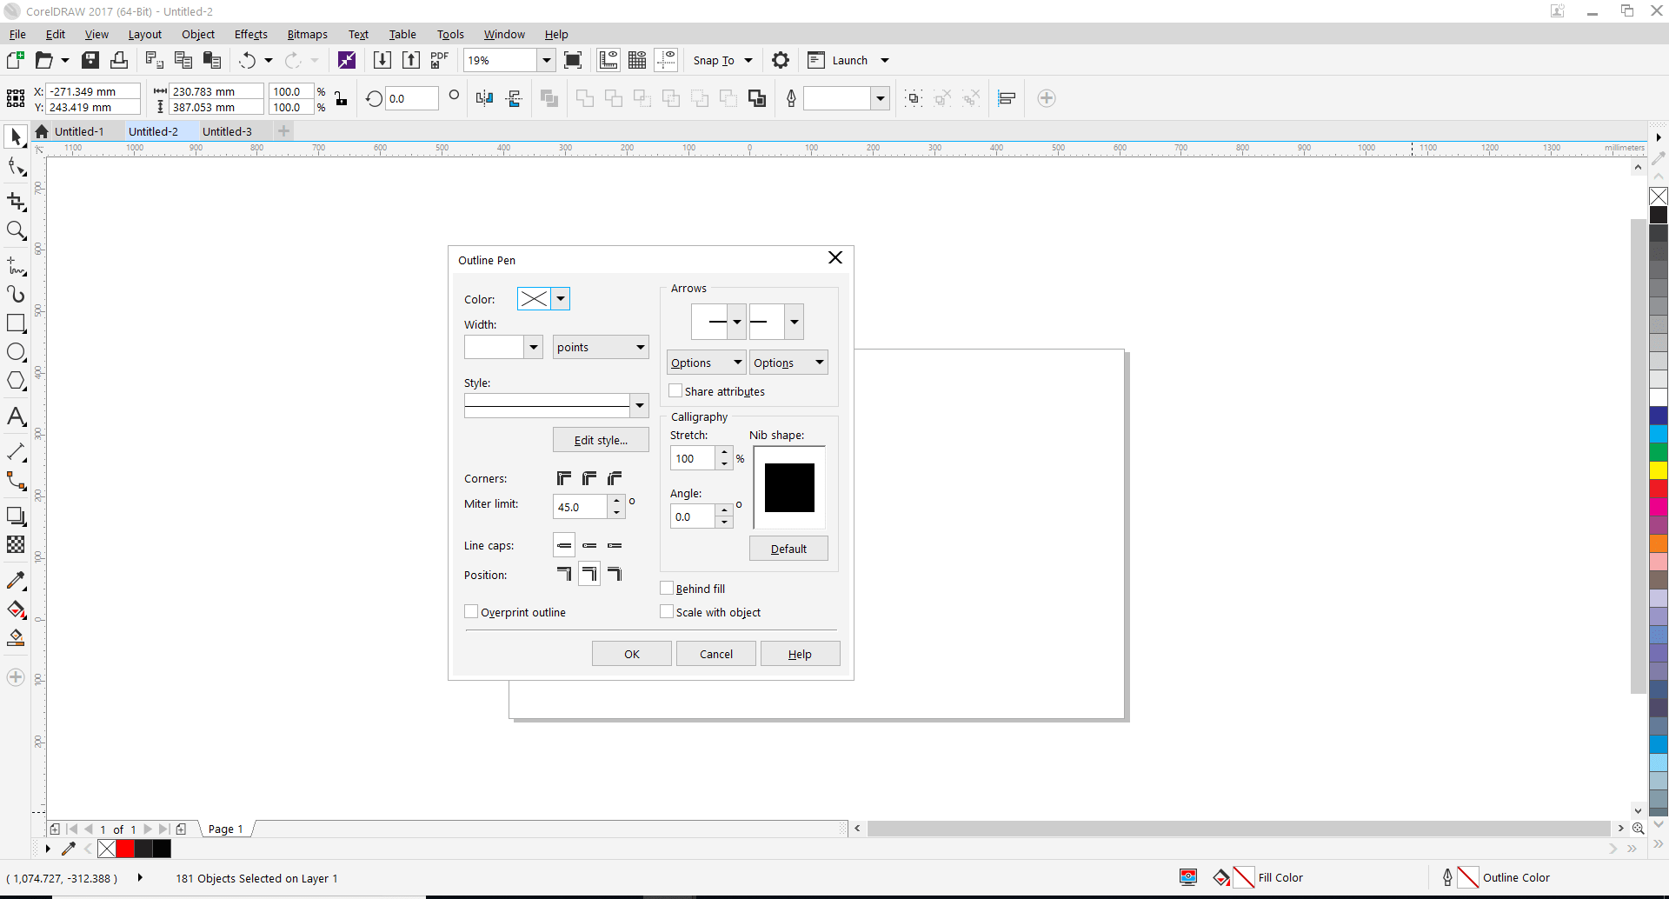Click the New document icon
The height and width of the screenshot is (899, 1669).
coord(15,60)
